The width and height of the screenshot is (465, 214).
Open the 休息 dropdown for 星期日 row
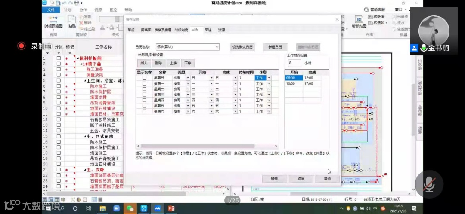(x=269, y=78)
